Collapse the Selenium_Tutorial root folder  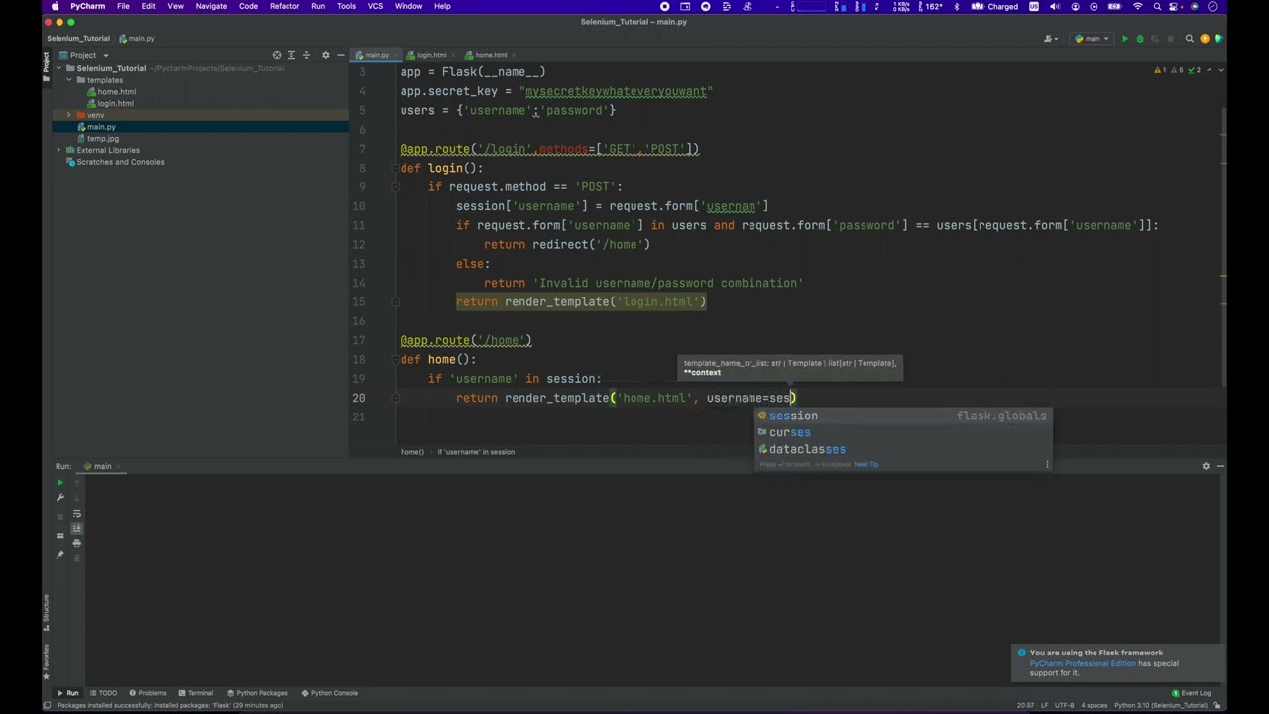[x=58, y=68]
